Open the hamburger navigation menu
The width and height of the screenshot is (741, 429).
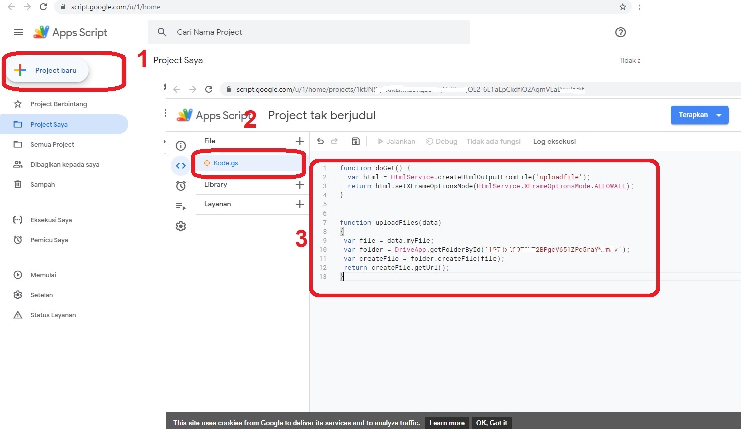18,32
